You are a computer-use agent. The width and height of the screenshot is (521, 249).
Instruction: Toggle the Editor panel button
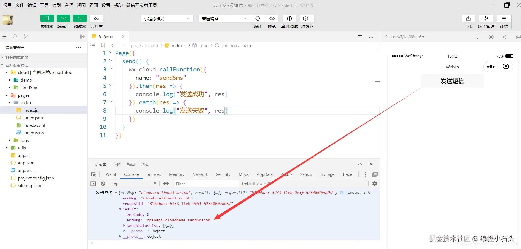63,18
